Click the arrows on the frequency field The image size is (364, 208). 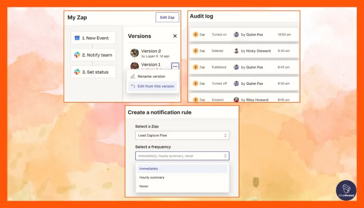[225, 156]
